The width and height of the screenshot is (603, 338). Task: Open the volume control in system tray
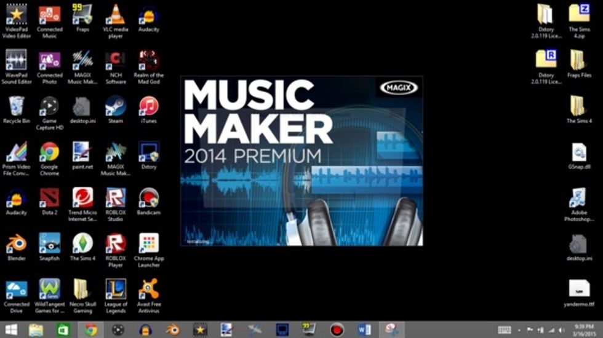[562, 330]
